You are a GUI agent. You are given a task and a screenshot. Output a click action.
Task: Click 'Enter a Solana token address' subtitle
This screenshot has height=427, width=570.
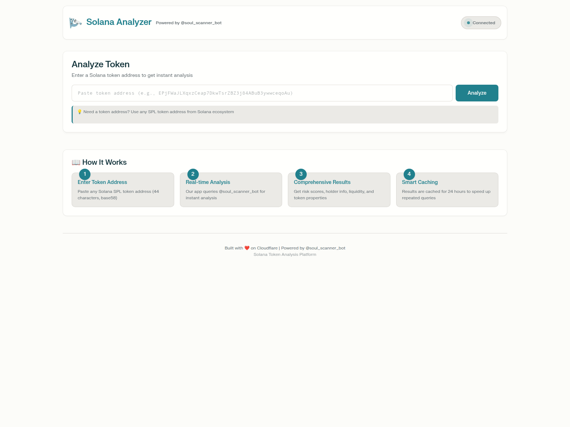coord(132,75)
